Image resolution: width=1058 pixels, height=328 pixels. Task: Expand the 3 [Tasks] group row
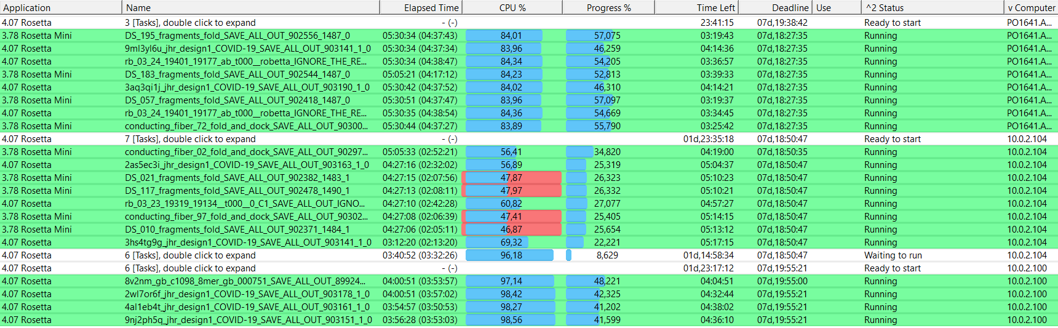click(x=529, y=23)
